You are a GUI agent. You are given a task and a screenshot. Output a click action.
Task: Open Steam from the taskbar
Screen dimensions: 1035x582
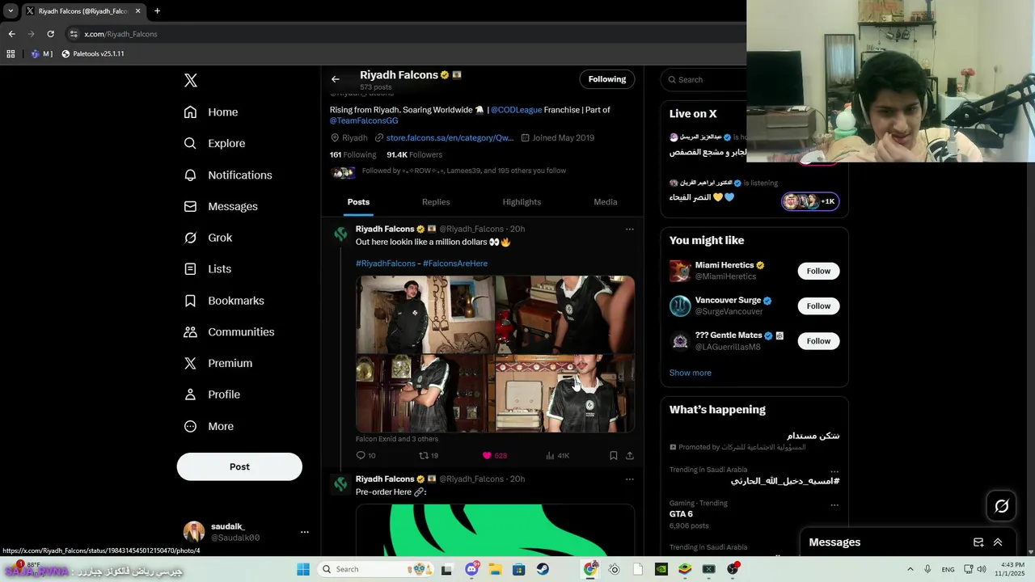point(543,569)
